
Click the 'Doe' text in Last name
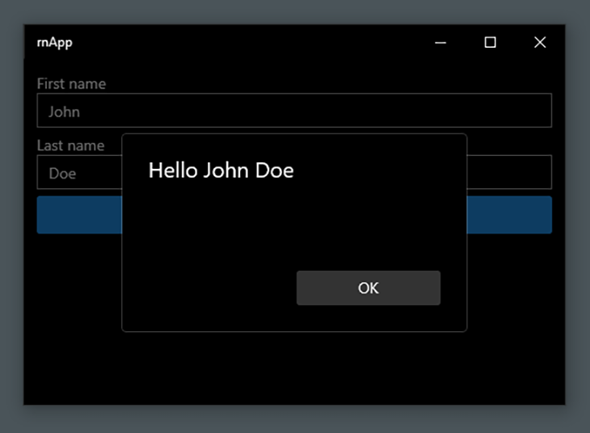[x=62, y=173]
